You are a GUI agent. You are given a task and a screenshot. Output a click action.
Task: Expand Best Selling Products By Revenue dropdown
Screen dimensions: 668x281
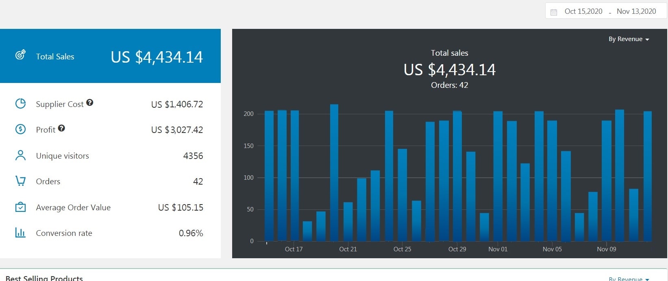(x=629, y=279)
